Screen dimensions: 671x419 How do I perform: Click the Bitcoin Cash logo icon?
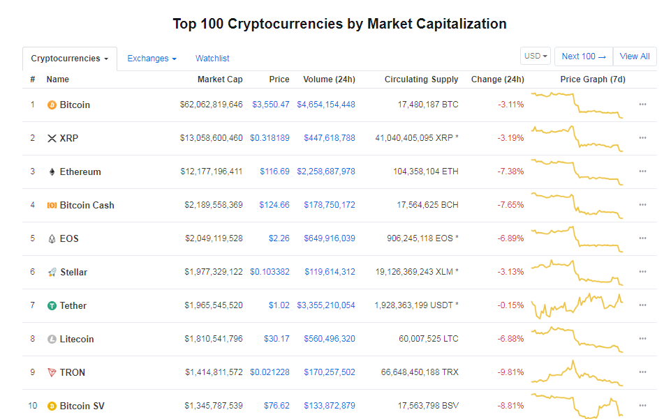click(52, 206)
